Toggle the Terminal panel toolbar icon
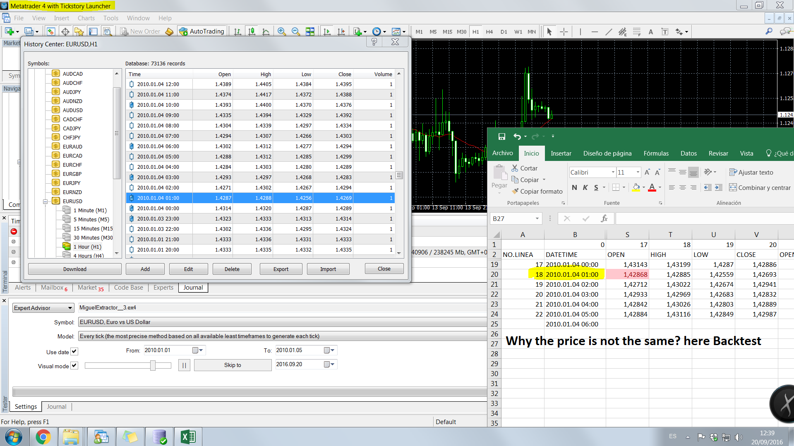 (x=93, y=31)
